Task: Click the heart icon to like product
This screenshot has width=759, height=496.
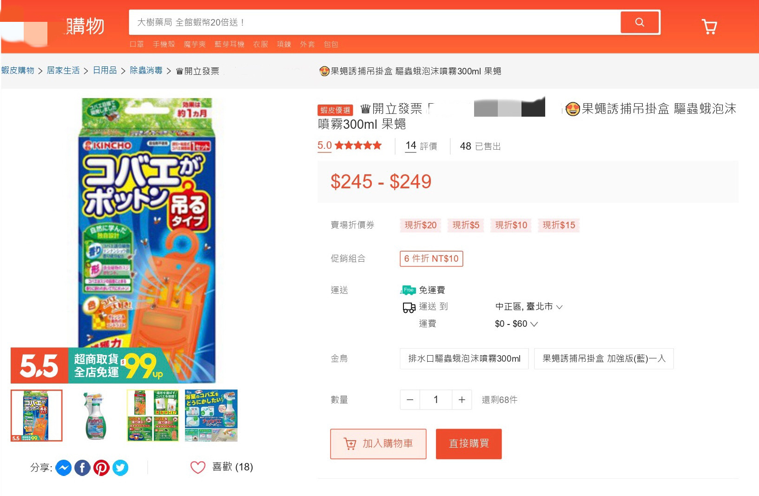Action: 198,467
